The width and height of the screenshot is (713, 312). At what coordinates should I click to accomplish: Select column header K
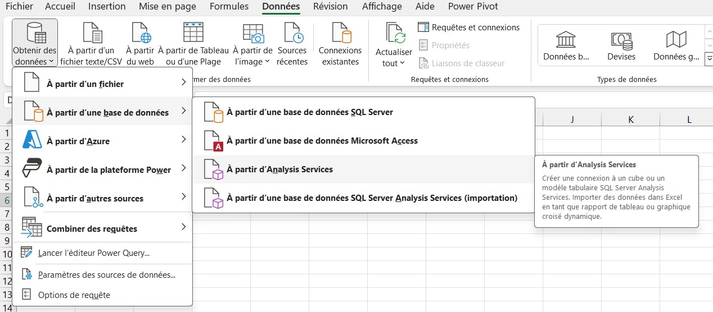tap(630, 119)
